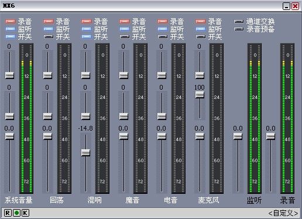The width and height of the screenshot is (302, 219).
Task: Toggle 录音 for the 麦克风 channel
Action: pos(201,21)
